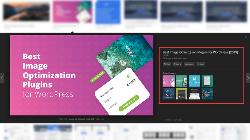Go to the previous image with the left arrow
The height and width of the screenshot is (140, 250).
pyautogui.click(x=2, y=78)
